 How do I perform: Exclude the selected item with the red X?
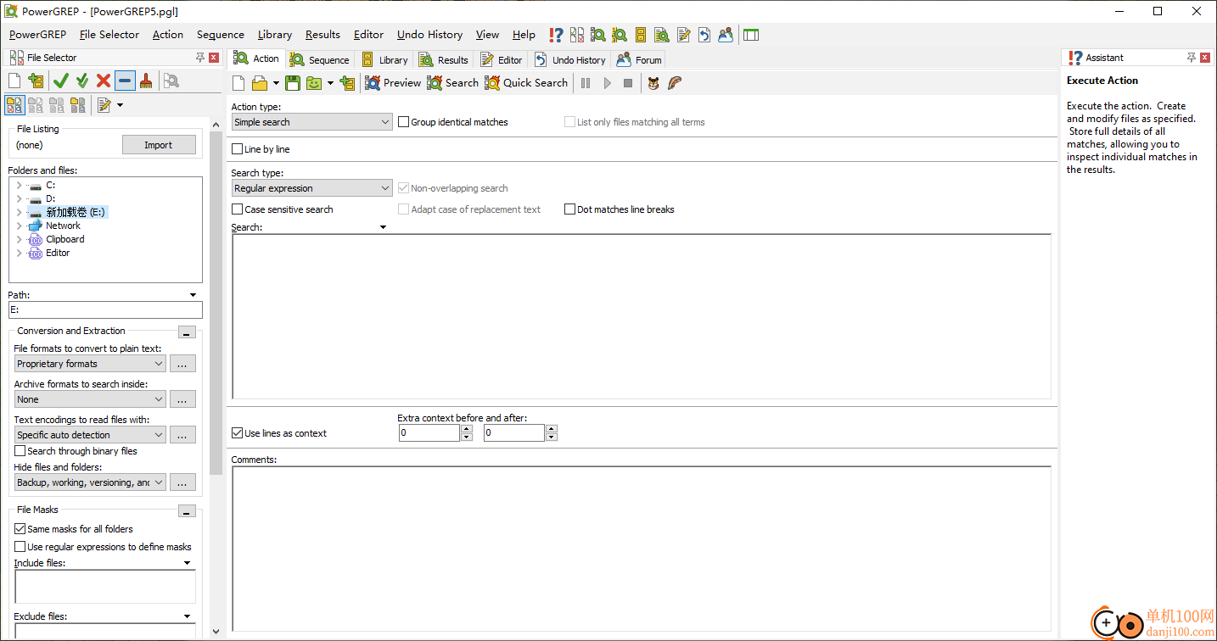tap(104, 81)
